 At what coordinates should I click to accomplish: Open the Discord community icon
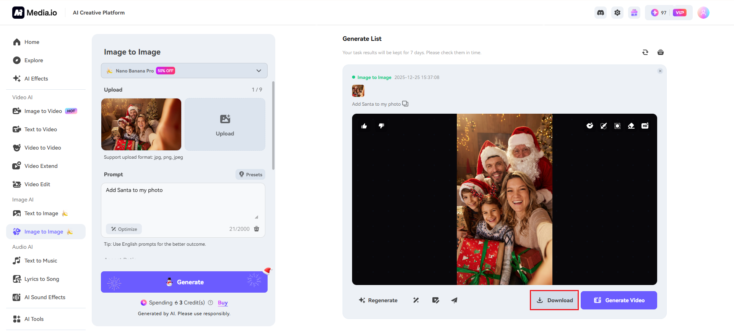(601, 13)
